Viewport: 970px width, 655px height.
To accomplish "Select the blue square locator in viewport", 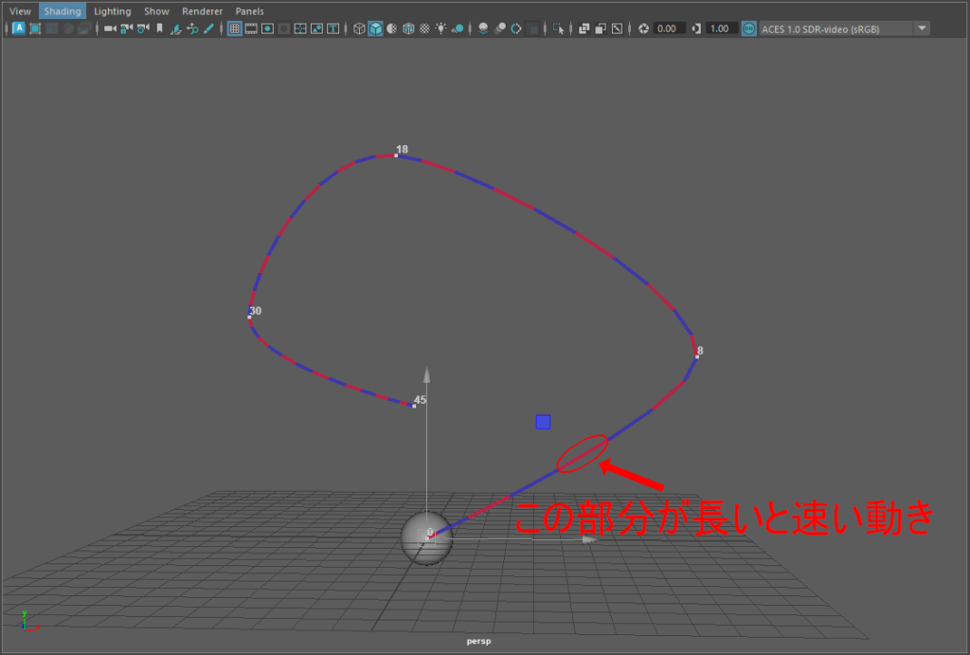I will coord(543,422).
